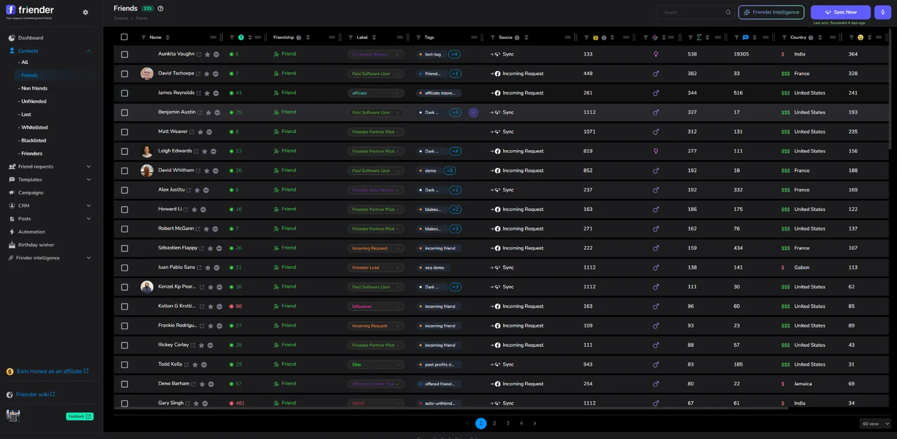The height and width of the screenshot is (439, 897).
Task: Open the 60 view page size dropdown
Action: 875,424
